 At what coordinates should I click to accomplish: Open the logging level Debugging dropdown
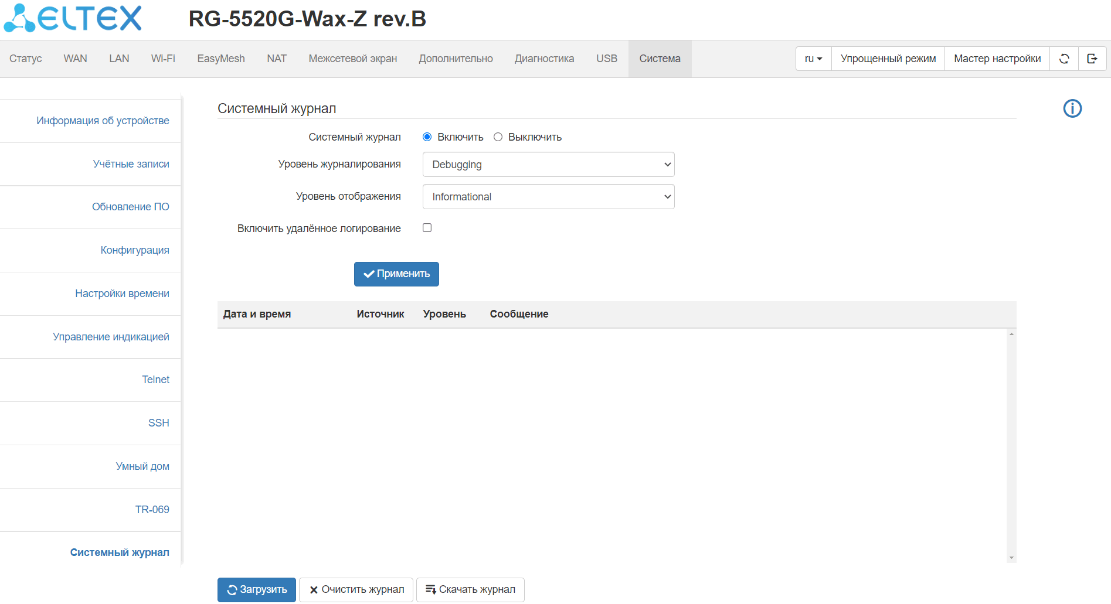tap(548, 165)
